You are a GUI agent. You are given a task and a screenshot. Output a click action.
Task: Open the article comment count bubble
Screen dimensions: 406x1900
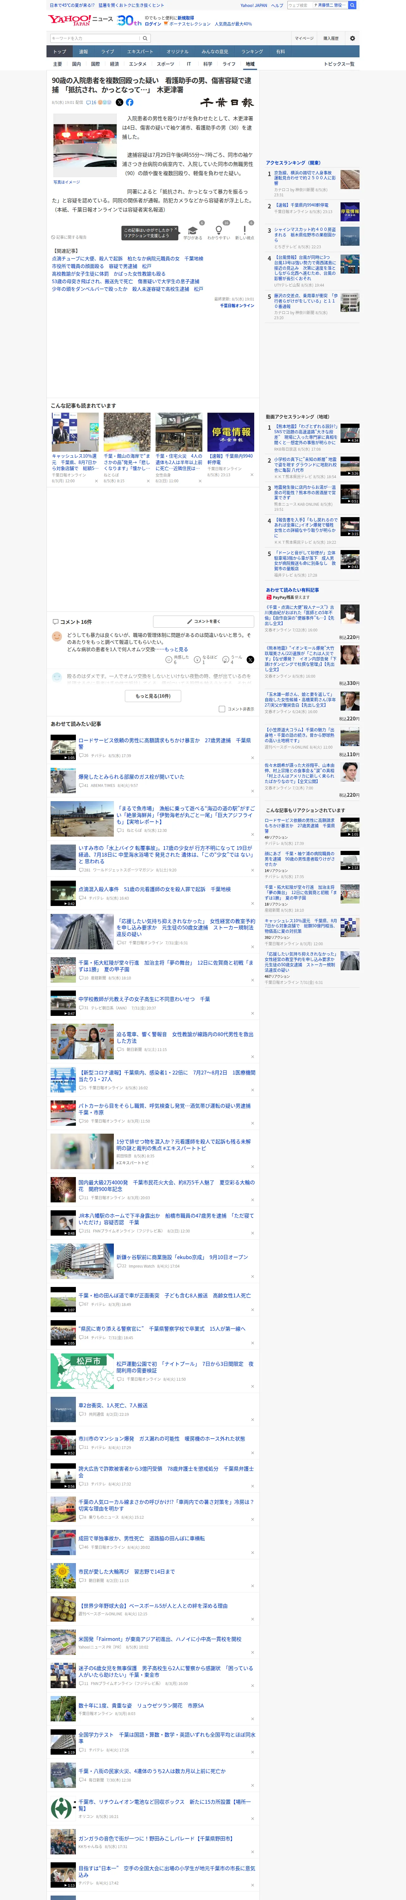pyautogui.click(x=91, y=103)
